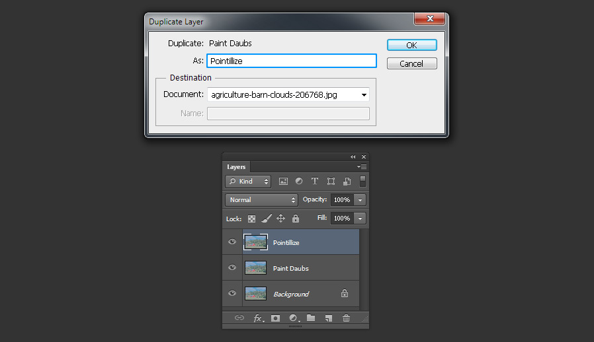Lock layer position icon
The image size is (594, 342).
(x=280, y=219)
